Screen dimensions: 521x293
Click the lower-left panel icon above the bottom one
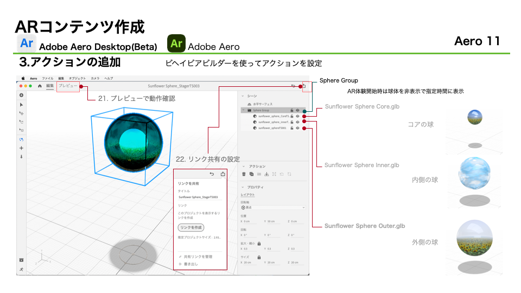(x=21, y=260)
